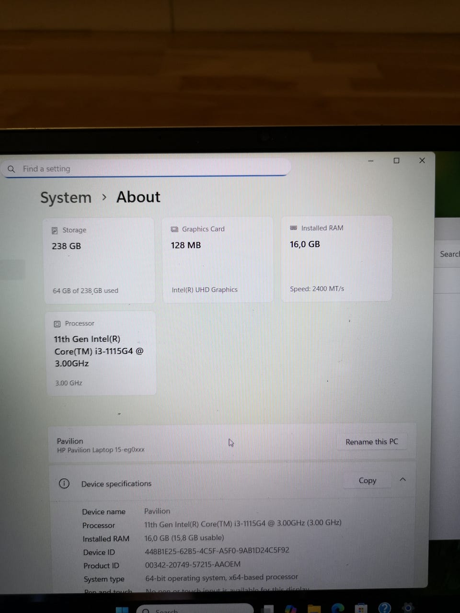Open Copilot from the taskbar
460x613 pixels.
pyautogui.click(x=290, y=609)
